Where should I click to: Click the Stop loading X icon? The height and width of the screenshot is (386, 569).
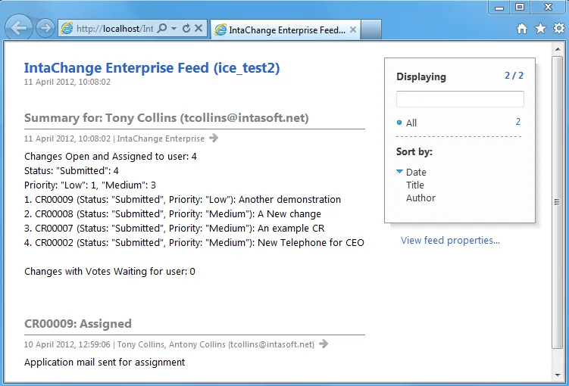pyautogui.click(x=199, y=28)
